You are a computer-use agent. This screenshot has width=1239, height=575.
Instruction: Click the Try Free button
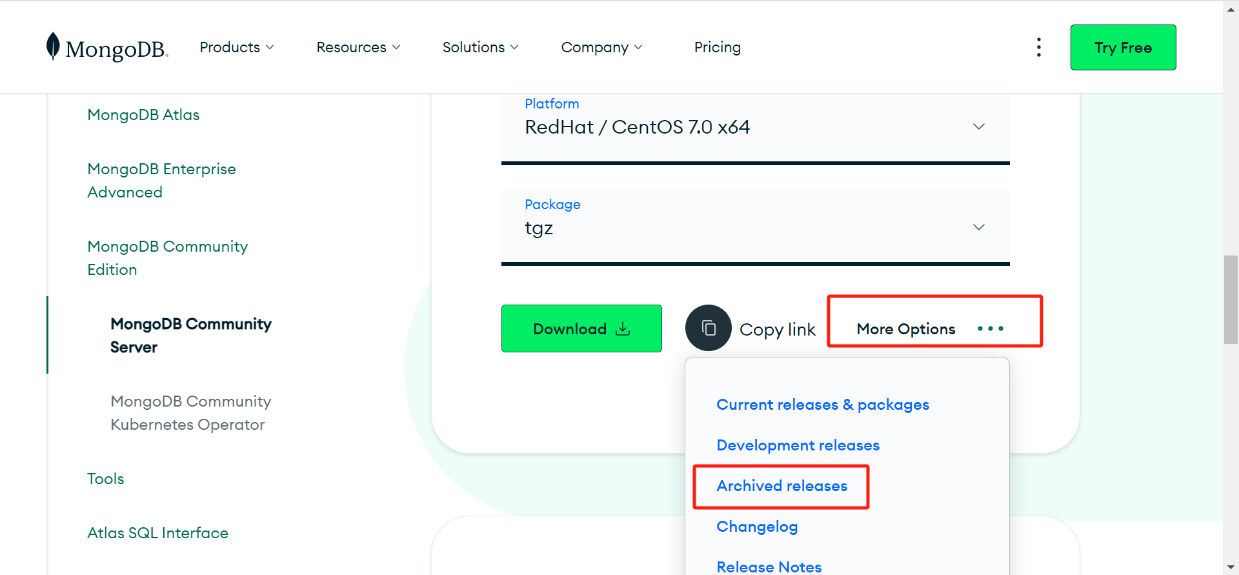click(1123, 47)
